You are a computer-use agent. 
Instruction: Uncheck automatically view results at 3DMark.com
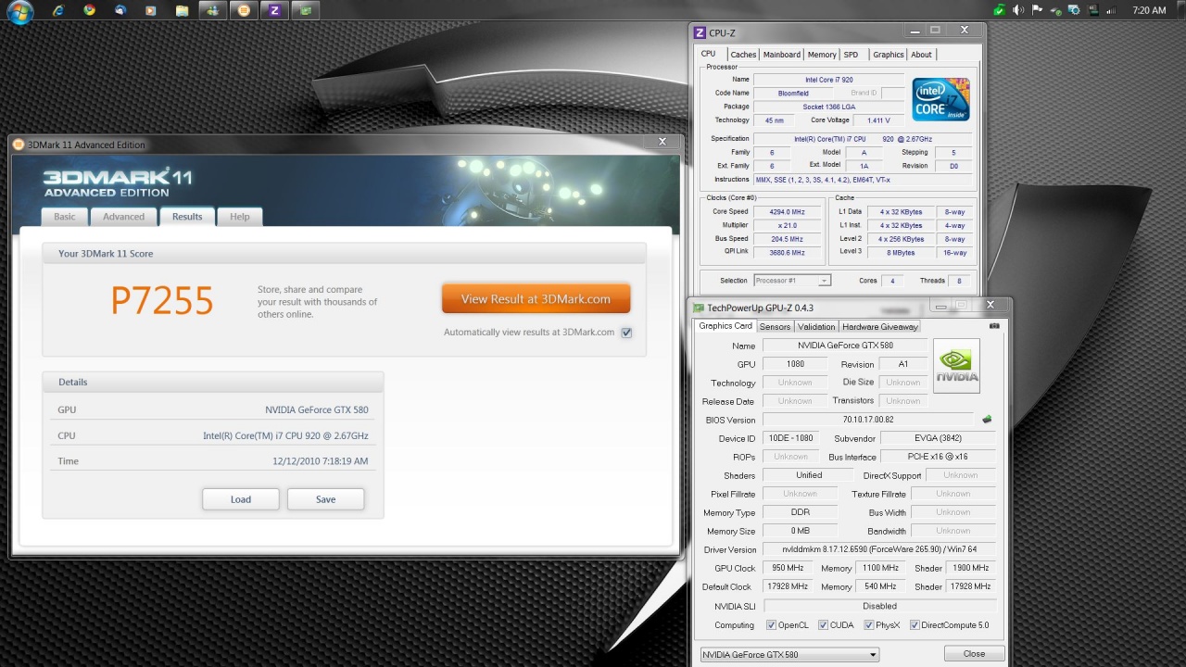[x=626, y=333]
